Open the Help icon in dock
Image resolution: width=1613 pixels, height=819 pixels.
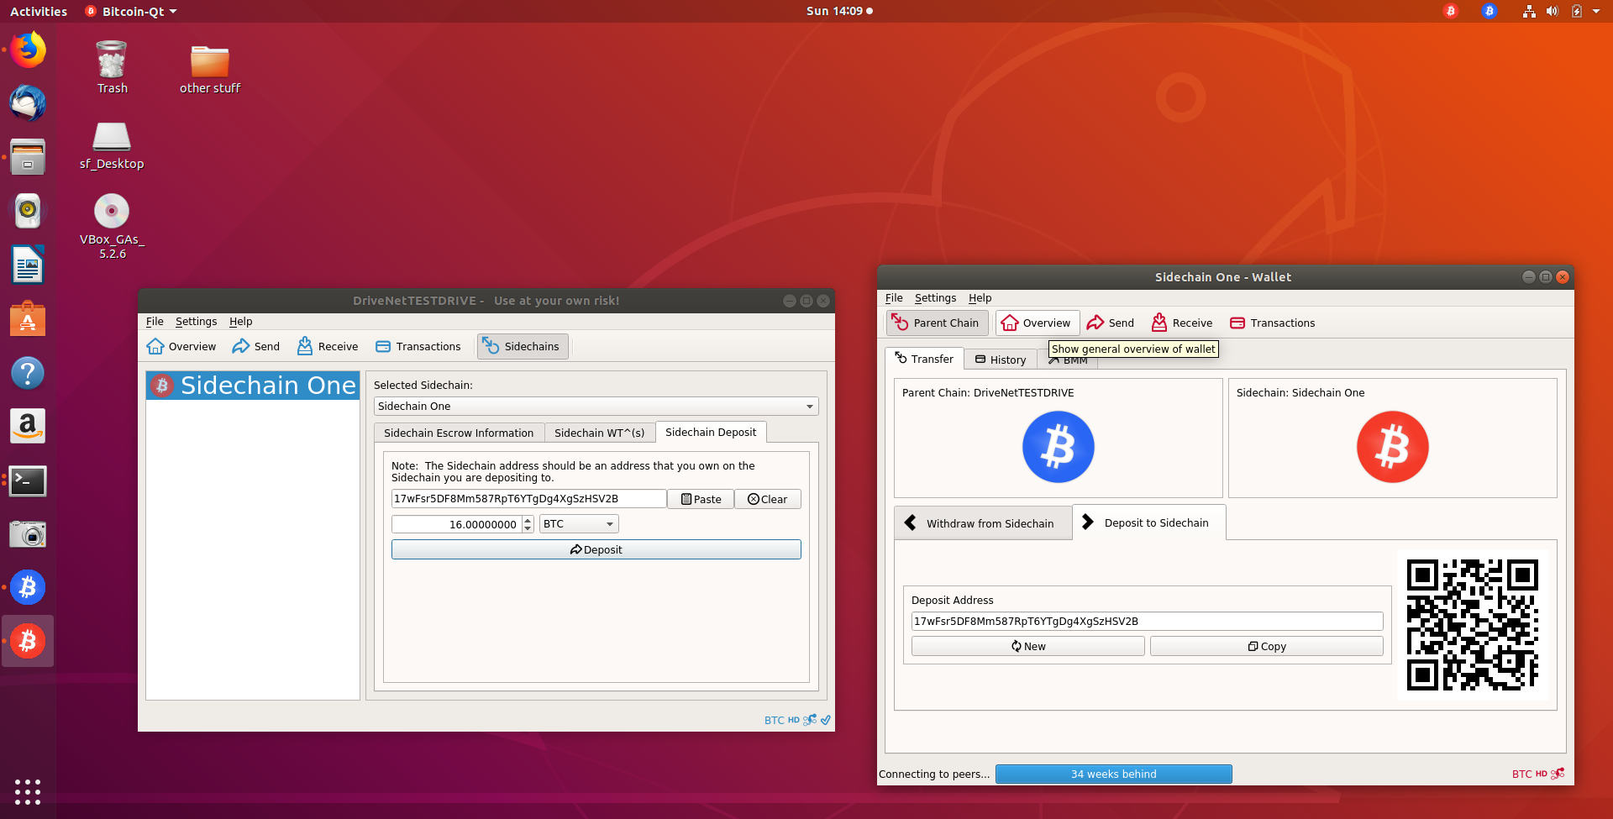click(28, 373)
